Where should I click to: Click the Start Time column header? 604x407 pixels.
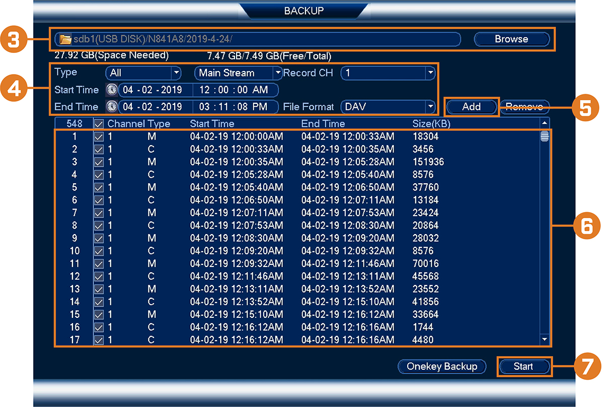[212, 123]
